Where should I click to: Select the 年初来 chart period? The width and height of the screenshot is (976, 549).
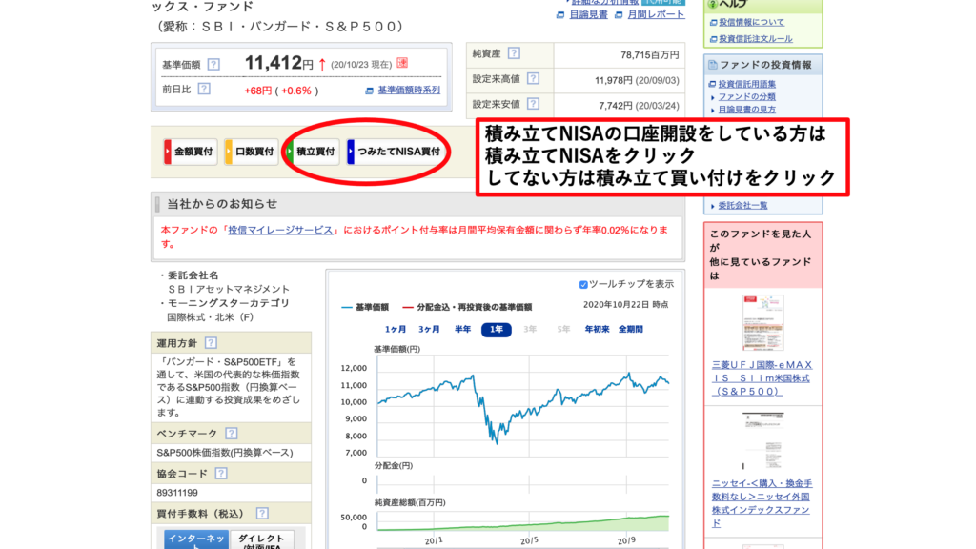[597, 329]
